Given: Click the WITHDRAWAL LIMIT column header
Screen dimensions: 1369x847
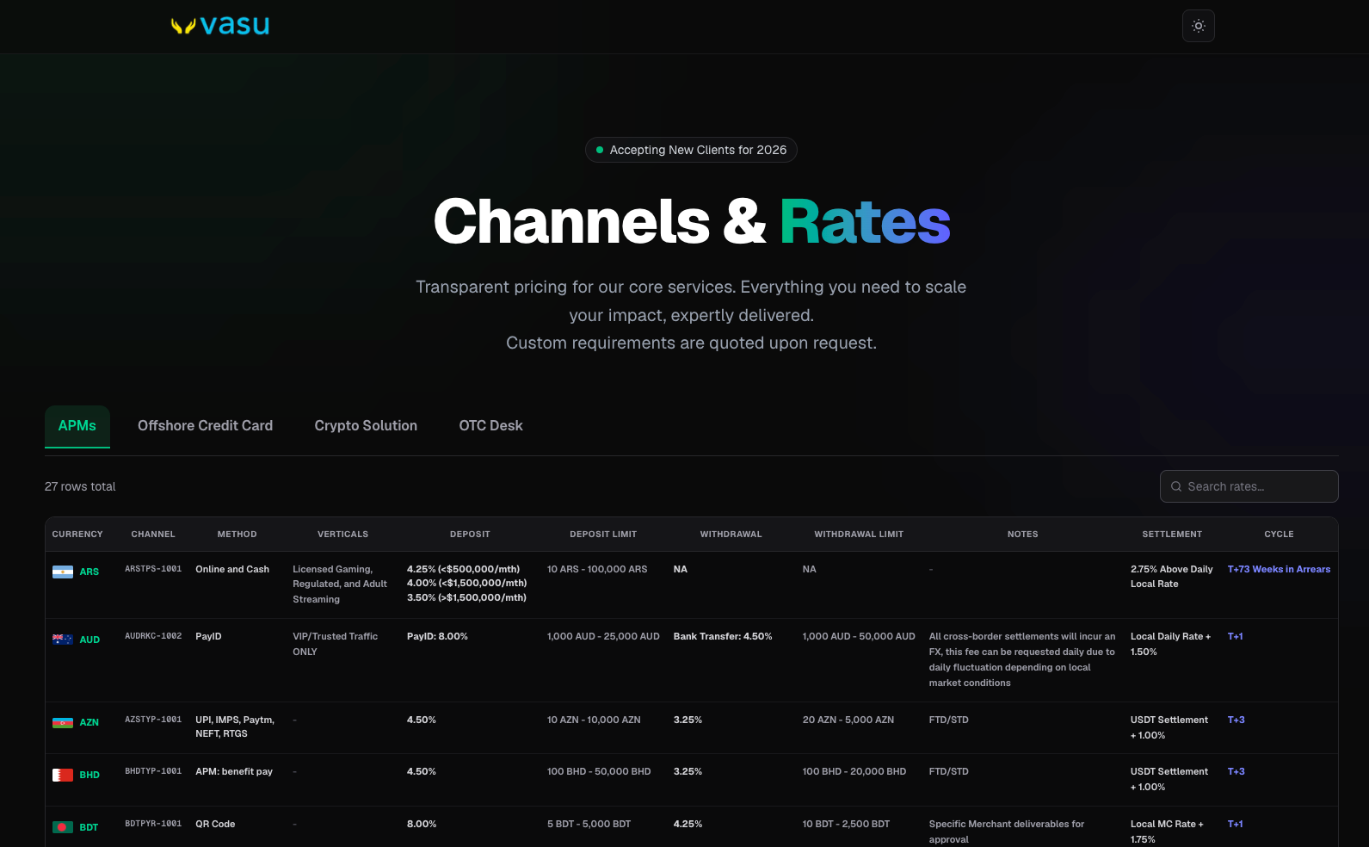Looking at the screenshot, I should click(x=859, y=535).
